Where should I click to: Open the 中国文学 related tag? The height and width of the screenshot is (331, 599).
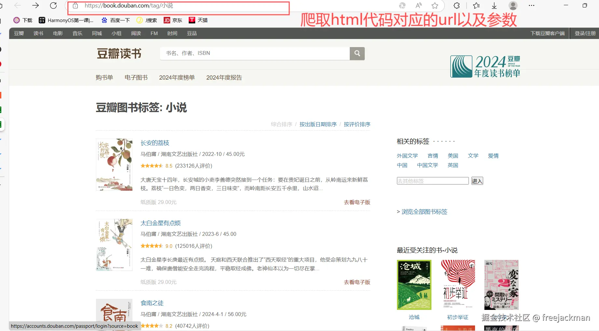[428, 165]
